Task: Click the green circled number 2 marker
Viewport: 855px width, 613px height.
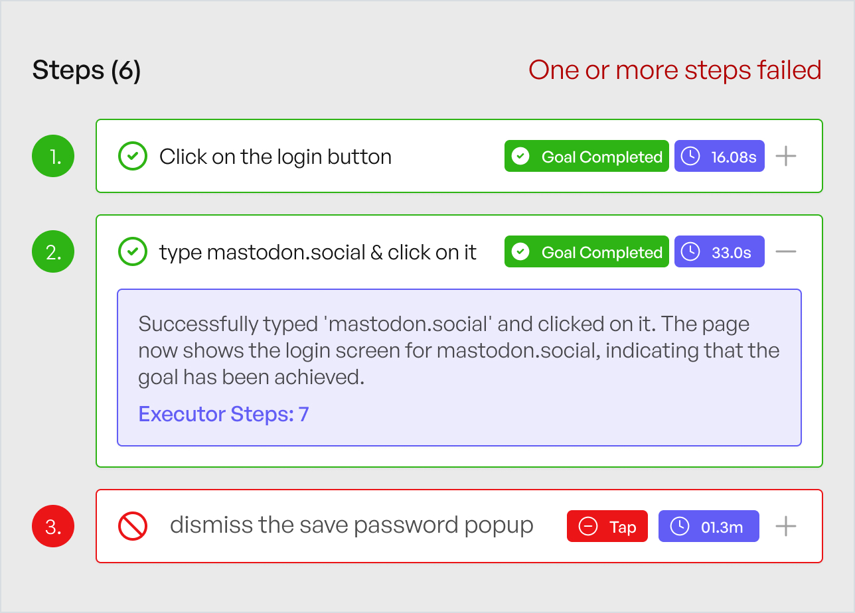Action: pos(53,251)
